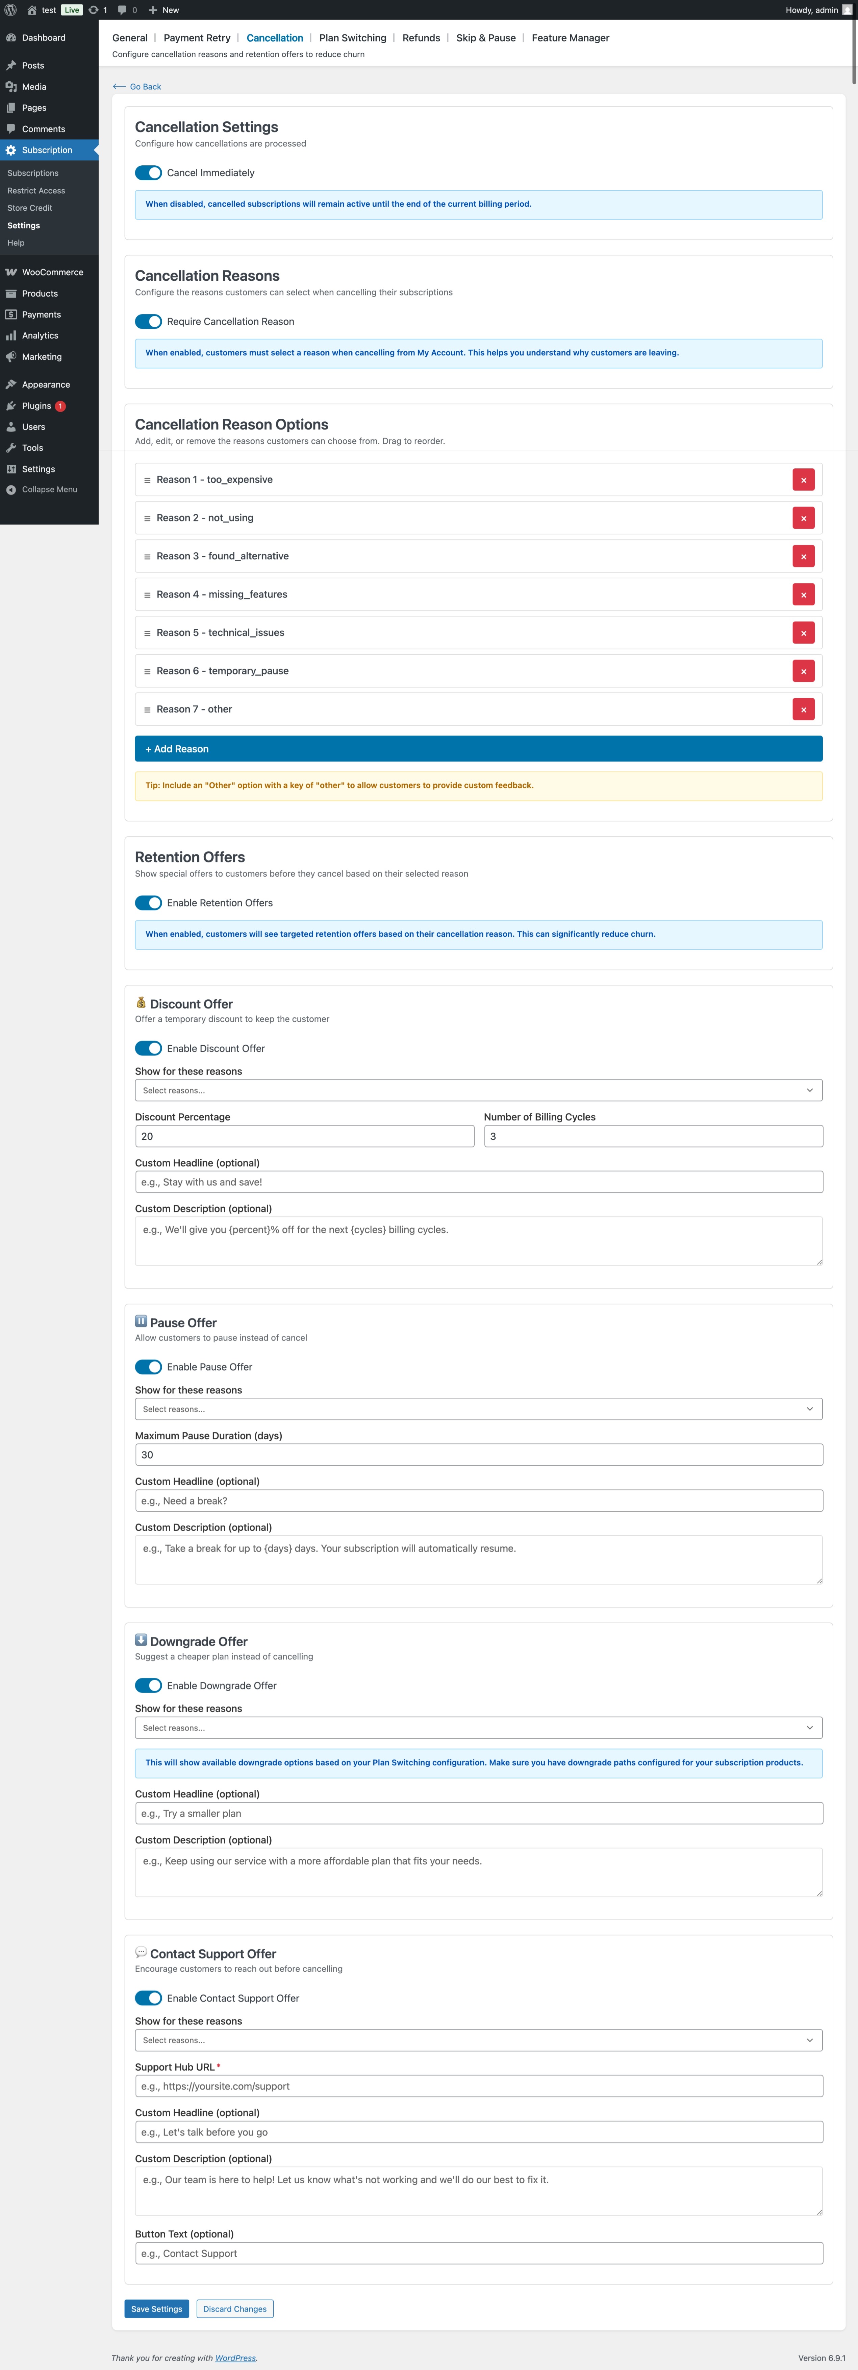Expand the reasons dropdown in the Pause Offer section
Viewport: 858px width, 2370px height.
tap(478, 1409)
